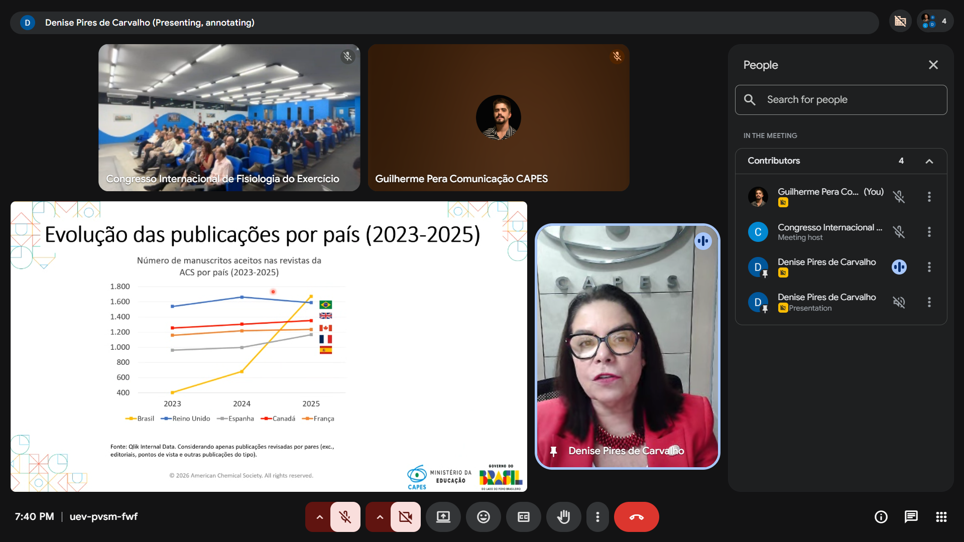The image size is (964, 542).
Task: Toggle closed captions button
Action: [523, 517]
